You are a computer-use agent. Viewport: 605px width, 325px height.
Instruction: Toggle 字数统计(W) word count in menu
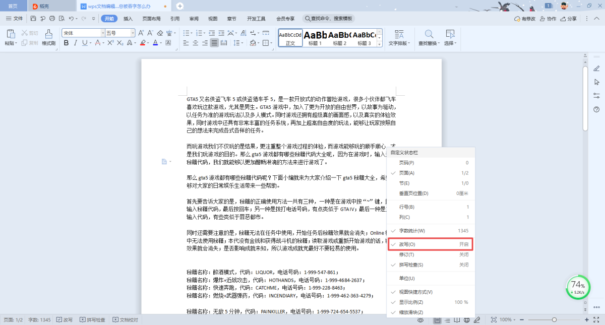(x=430, y=231)
